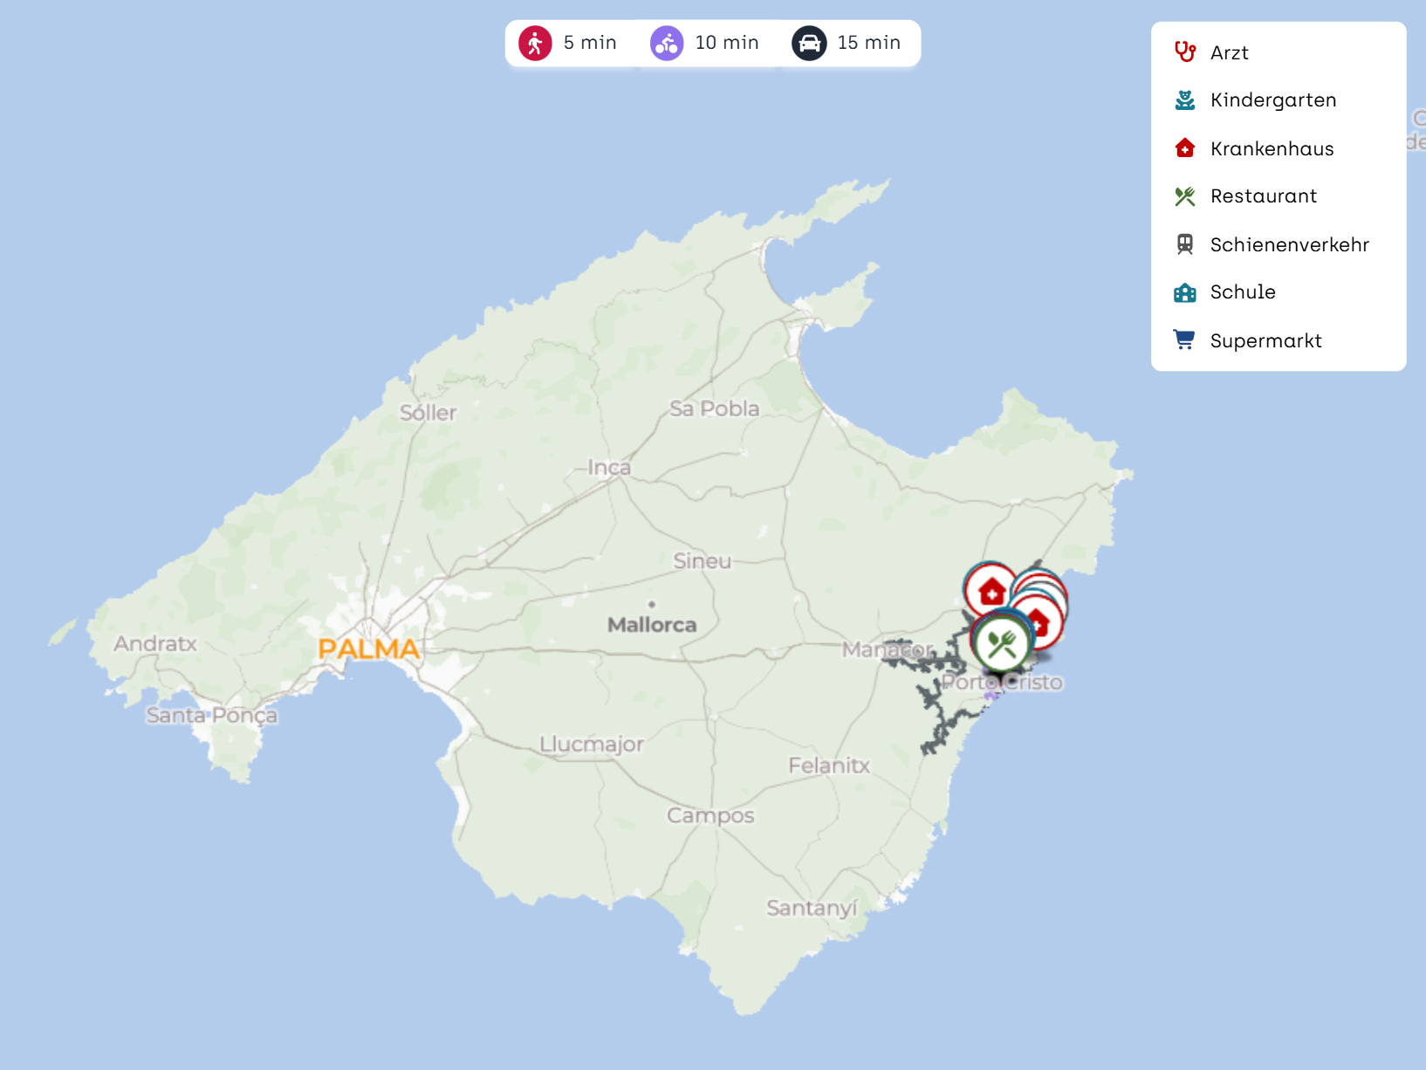Click the school building icon for Schule
The width and height of the screenshot is (1426, 1070).
click(x=1184, y=292)
